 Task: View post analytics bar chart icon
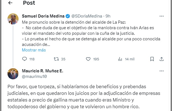(x=120, y=59)
